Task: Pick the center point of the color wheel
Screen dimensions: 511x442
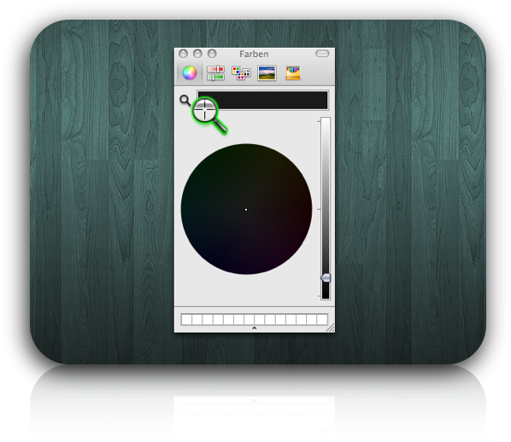Action: pyautogui.click(x=246, y=210)
